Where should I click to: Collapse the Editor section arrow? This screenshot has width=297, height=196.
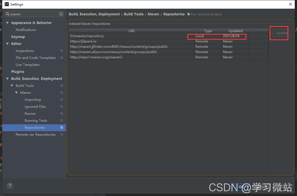point(7,44)
